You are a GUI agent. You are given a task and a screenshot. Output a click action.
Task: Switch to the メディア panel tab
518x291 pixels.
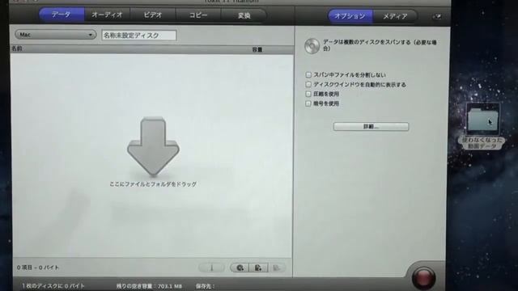(x=395, y=16)
